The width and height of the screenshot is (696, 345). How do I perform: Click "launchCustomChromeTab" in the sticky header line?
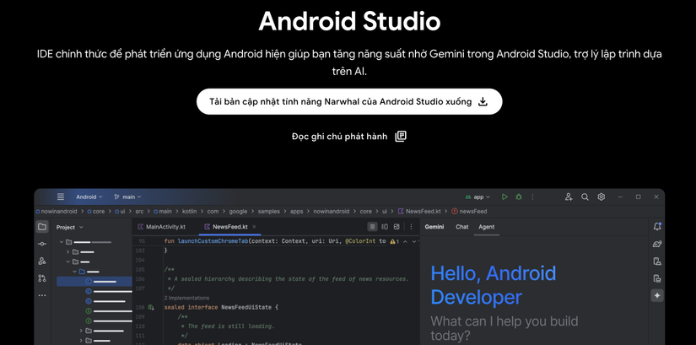[213, 241]
